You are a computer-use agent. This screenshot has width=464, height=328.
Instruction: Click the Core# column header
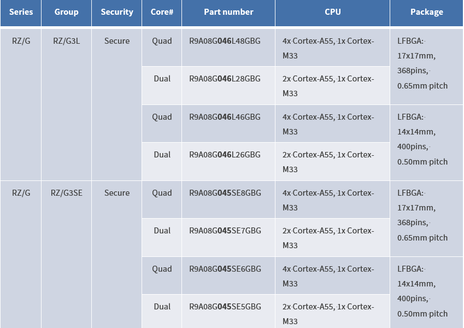(x=162, y=12)
